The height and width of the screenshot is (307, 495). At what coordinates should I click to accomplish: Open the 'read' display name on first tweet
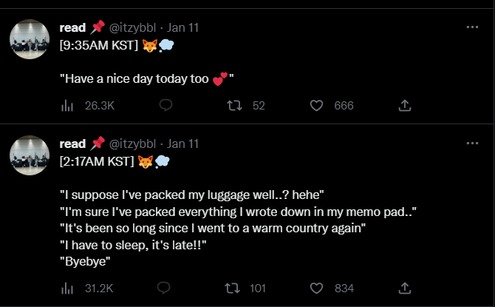point(72,28)
